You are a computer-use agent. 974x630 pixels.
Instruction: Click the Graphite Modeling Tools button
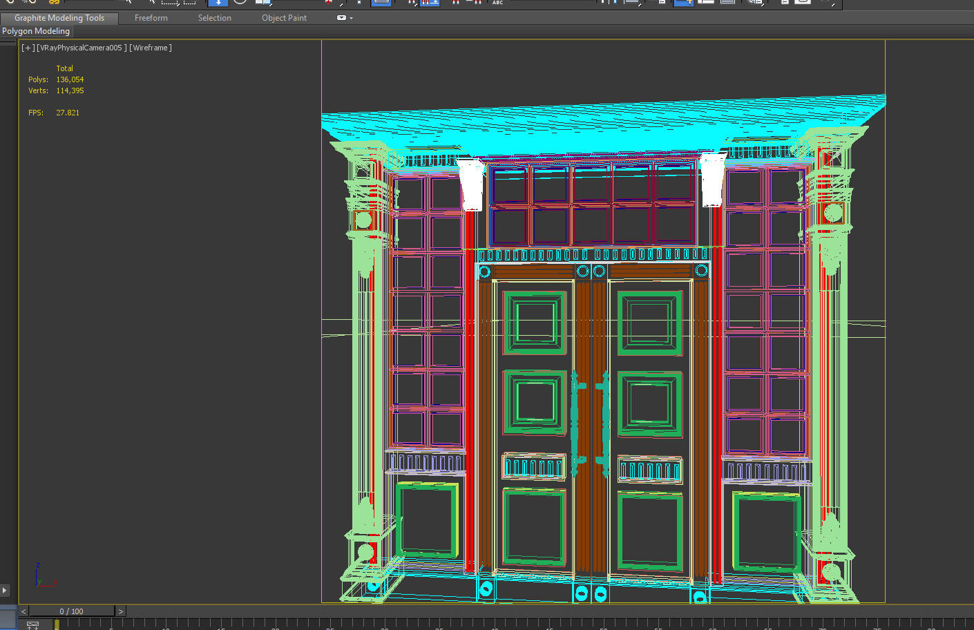(59, 17)
